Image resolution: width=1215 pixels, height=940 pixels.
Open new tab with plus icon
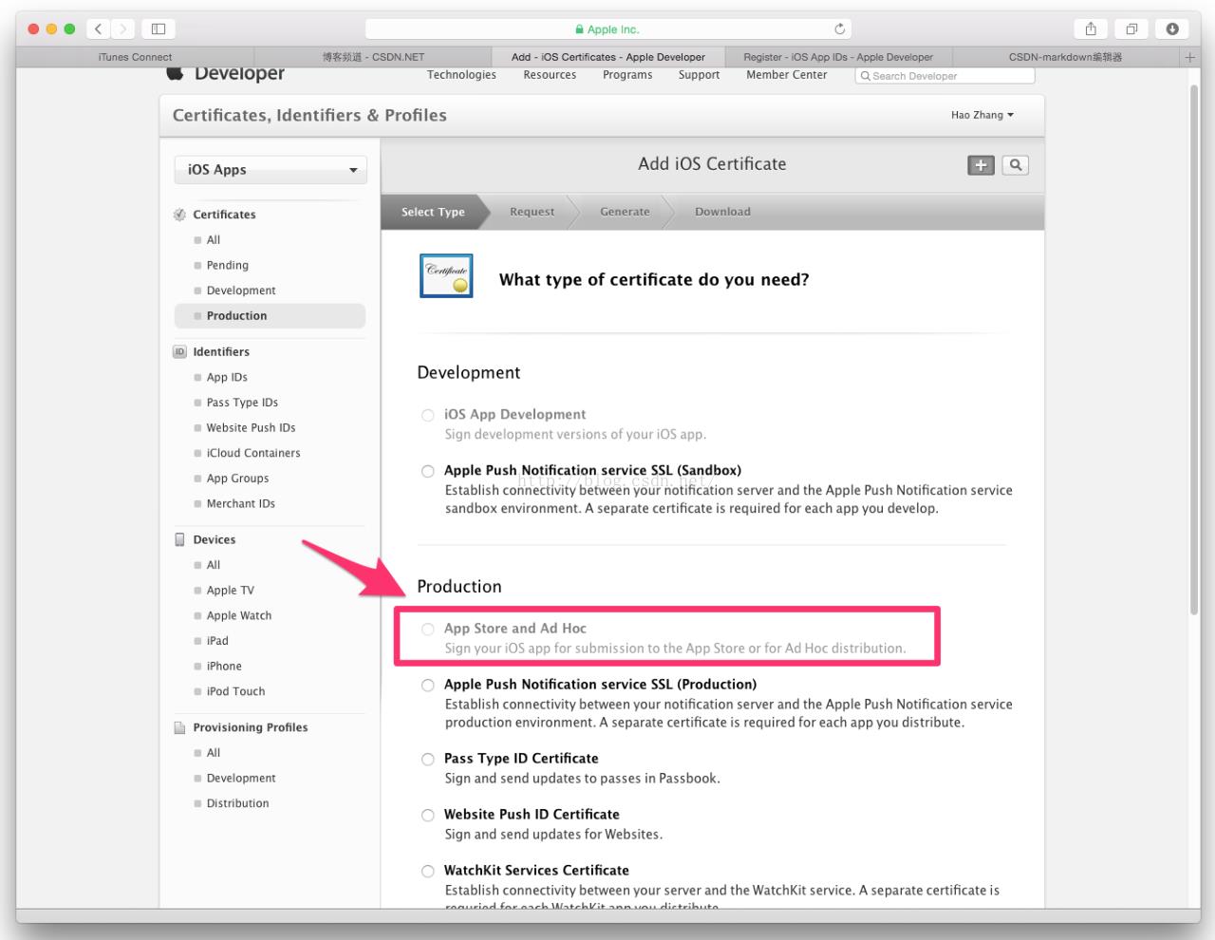coord(1189,57)
